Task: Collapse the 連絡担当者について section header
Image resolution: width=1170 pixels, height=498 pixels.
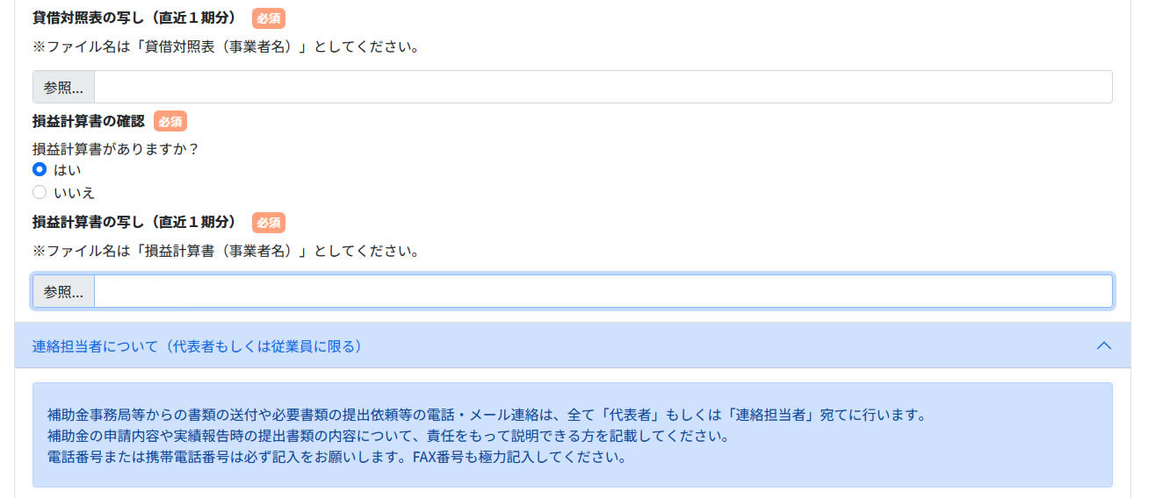Action: (573, 345)
